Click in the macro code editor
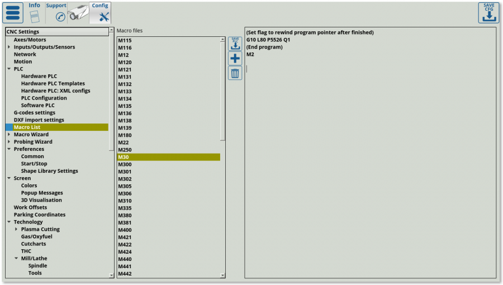 (x=370, y=153)
